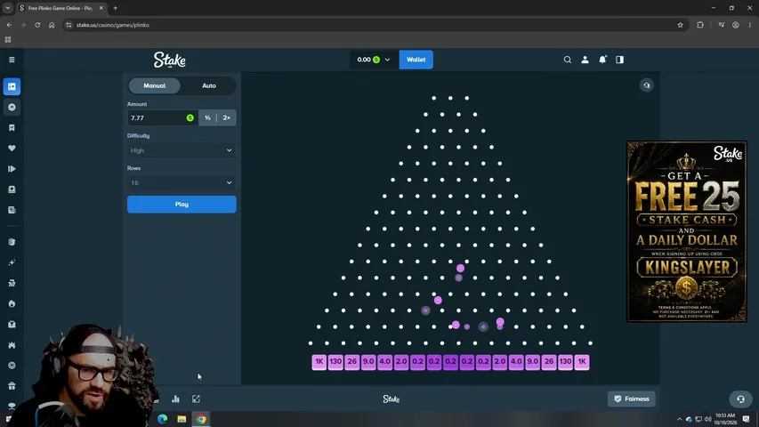This screenshot has height=427, width=759.
Task: Click the bookmark-style icon in left sidebar
Action: 12,128
